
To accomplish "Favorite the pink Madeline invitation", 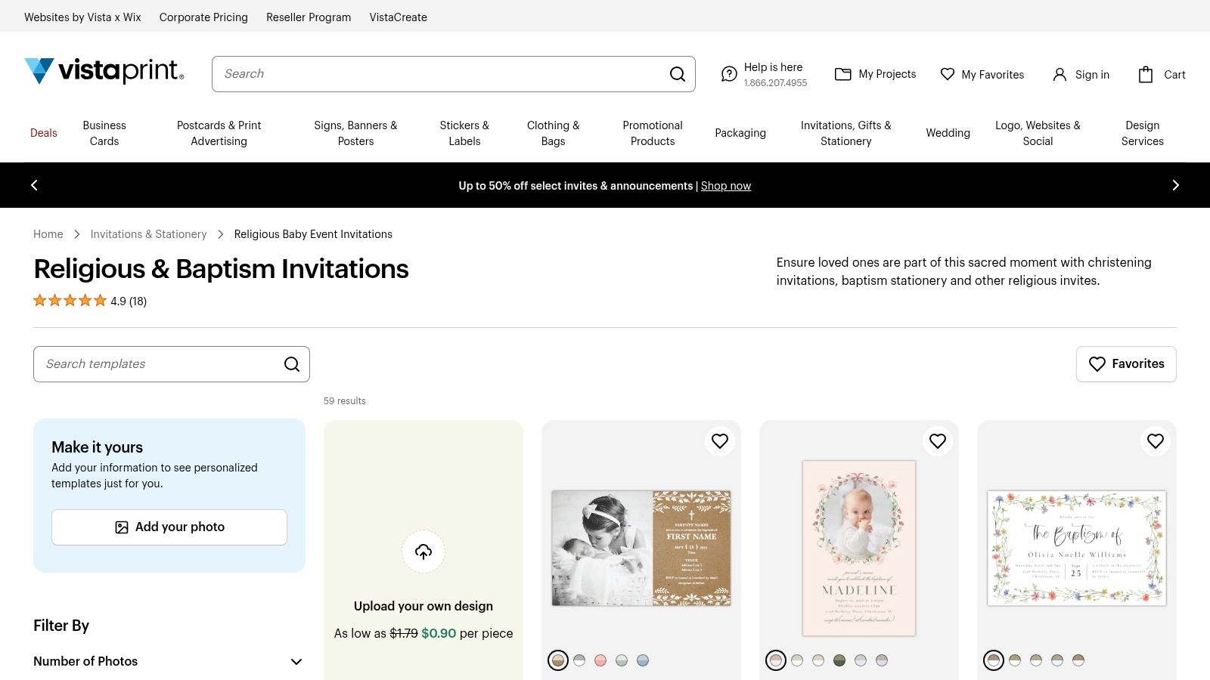I will click(938, 441).
